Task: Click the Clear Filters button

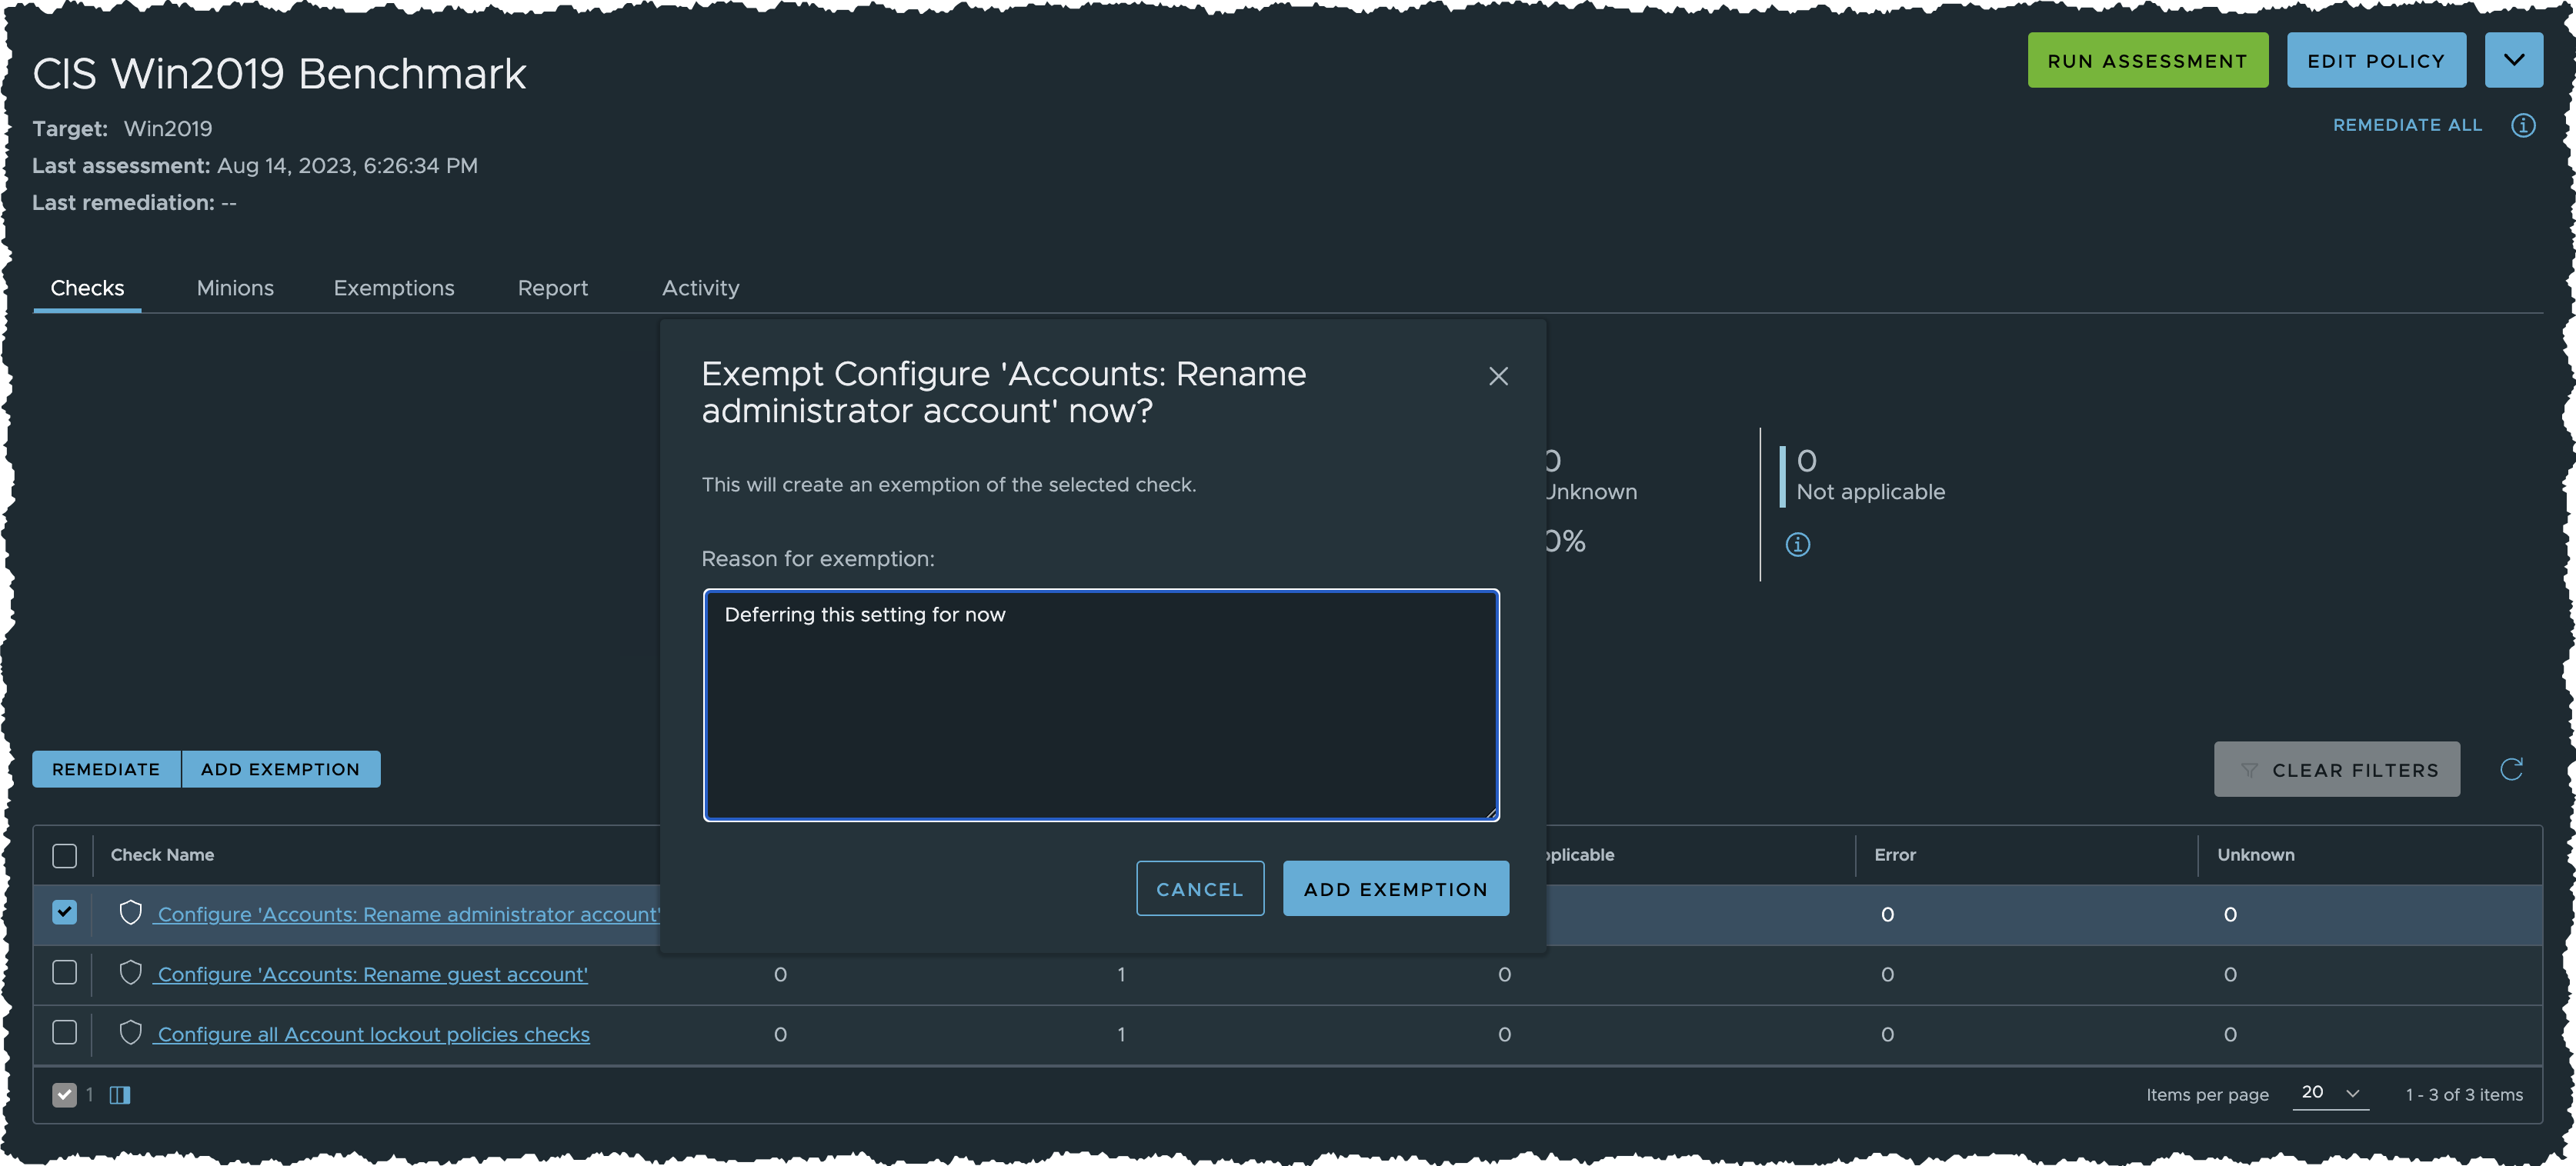Action: (2336, 769)
